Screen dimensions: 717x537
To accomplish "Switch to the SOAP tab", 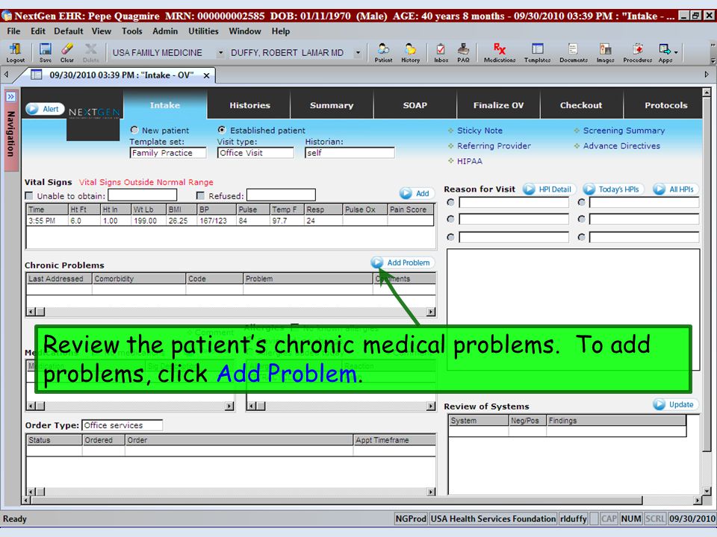I will (415, 105).
